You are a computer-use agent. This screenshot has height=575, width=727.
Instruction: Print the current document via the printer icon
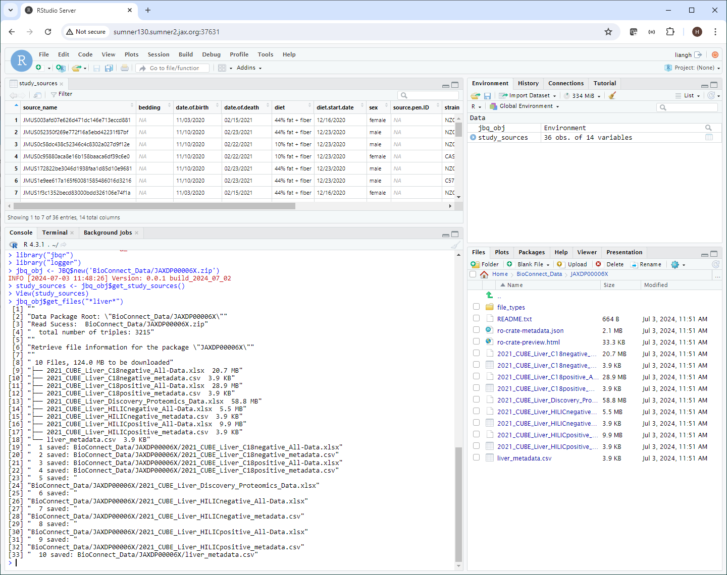[x=124, y=68]
